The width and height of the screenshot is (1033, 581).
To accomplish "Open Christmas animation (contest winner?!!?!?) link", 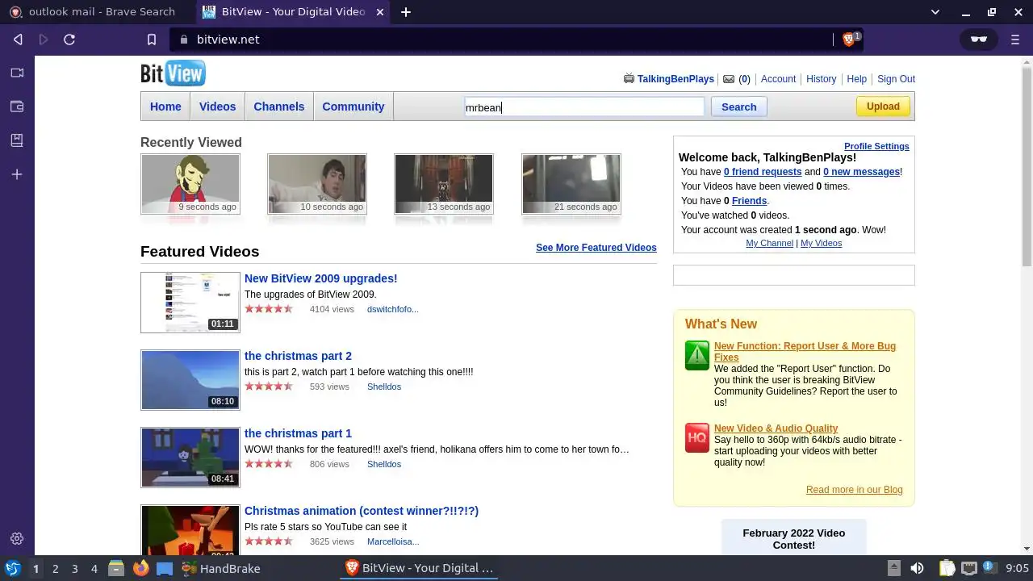I will (x=362, y=511).
